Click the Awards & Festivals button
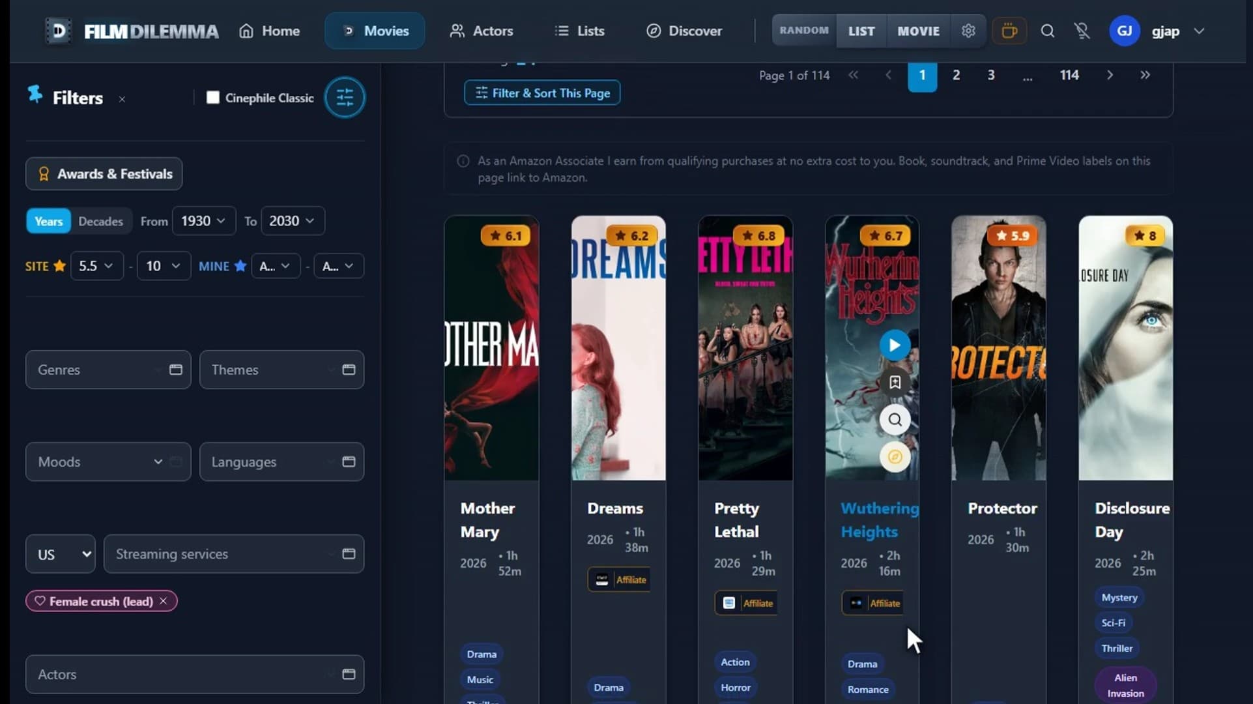 coord(104,174)
